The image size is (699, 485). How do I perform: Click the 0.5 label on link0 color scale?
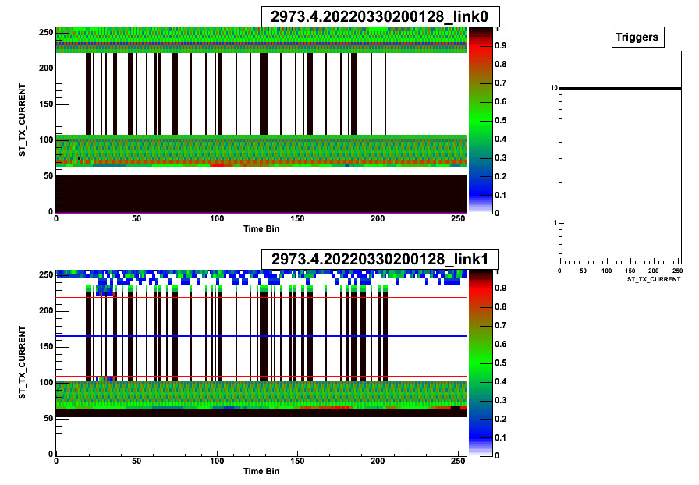tap(501, 120)
